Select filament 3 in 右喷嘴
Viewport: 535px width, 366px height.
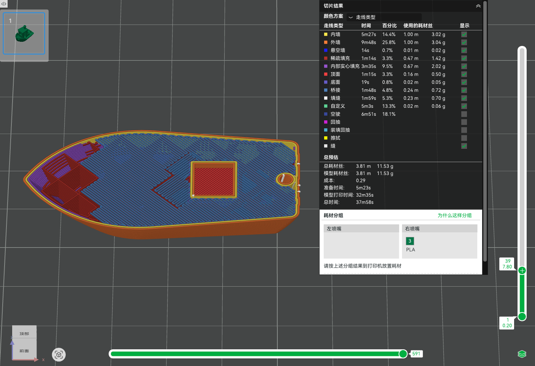(x=410, y=241)
